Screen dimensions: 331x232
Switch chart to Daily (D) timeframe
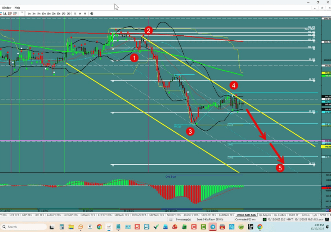[75, 13]
